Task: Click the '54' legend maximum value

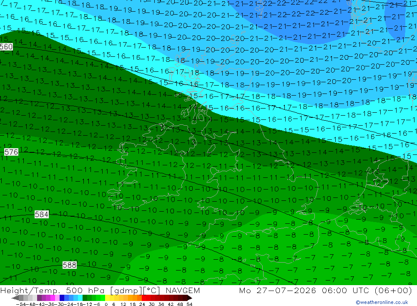Action: point(189,304)
